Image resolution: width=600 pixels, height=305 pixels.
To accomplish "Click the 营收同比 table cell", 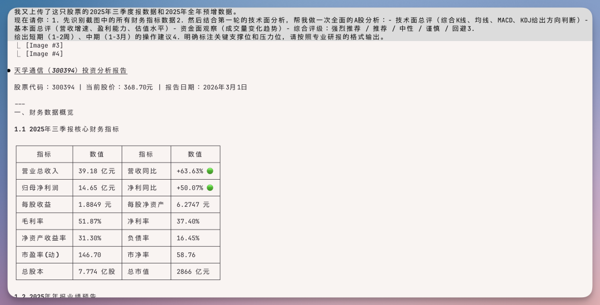I will pos(146,171).
